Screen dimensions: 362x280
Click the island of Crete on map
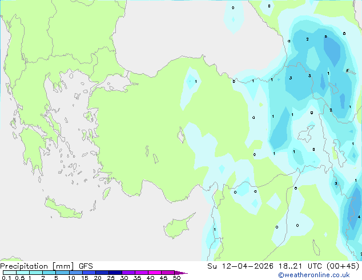coord(63,208)
